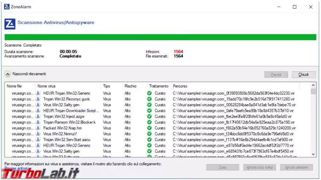Sort list by Nome virus column header

[x=46, y=86]
